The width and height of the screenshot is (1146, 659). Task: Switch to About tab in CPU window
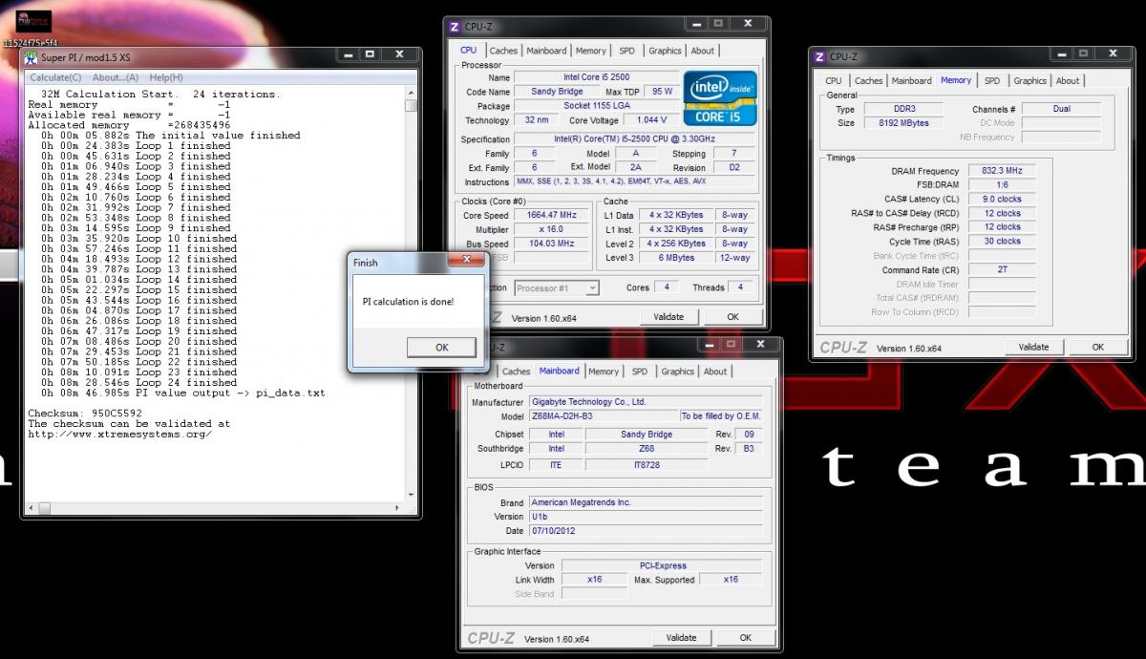pos(702,51)
